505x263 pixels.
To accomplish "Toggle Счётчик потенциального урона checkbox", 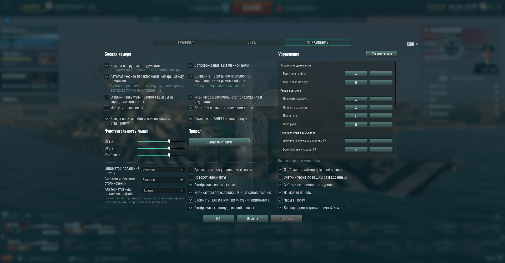I will [280, 185].
